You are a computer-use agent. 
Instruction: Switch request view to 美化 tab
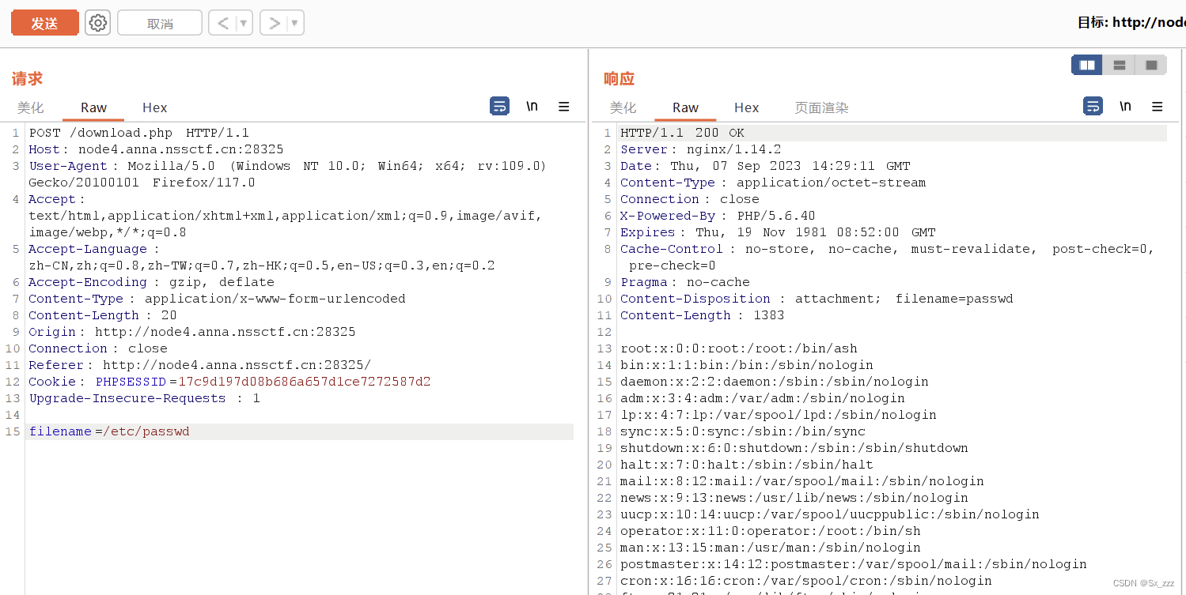pos(31,107)
